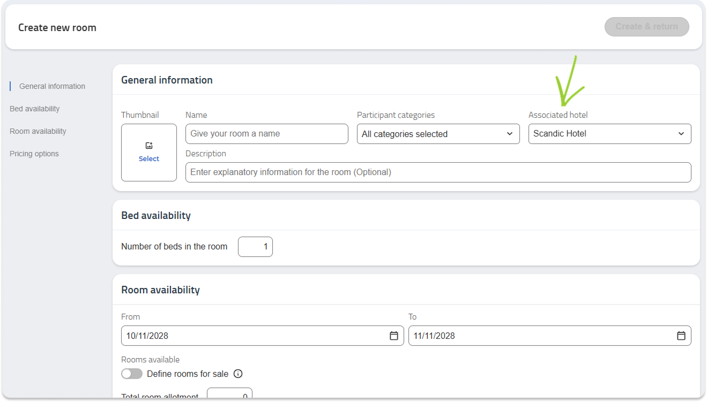Toggle the Define rooms for sale switch
Screen dimensions: 707x402
pyautogui.click(x=132, y=374)
